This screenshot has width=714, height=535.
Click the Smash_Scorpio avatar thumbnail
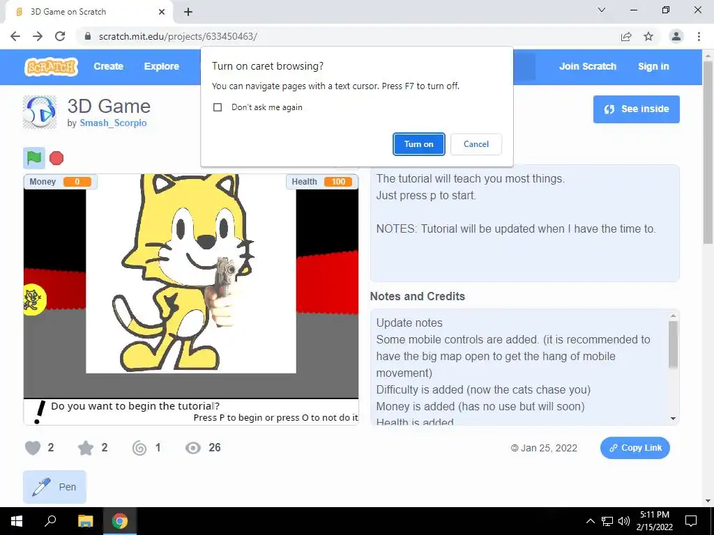pyautogui.click(x=40, y=112)
